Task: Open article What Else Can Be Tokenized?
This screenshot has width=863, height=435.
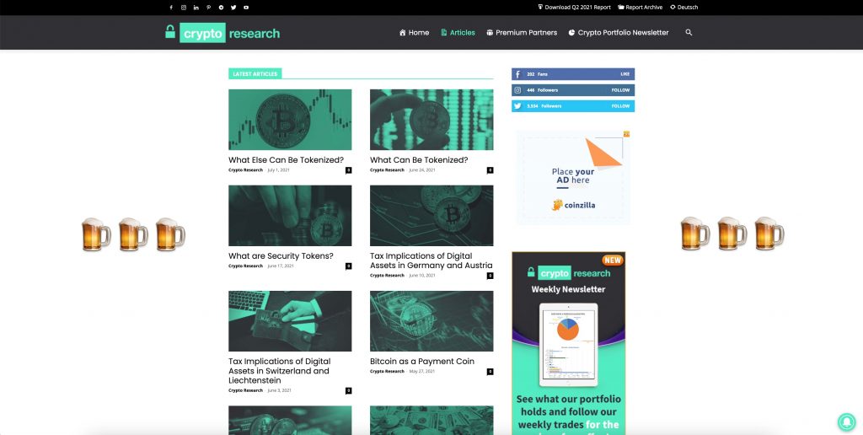Action: (x=287, y=160)
